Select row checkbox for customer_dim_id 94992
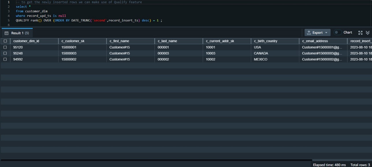Image resolution: width=372 pixels, height=167 pixels. 5,59
